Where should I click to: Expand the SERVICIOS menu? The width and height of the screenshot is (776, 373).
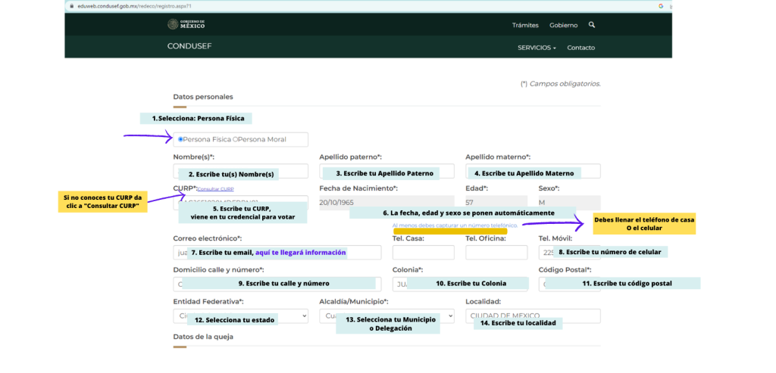point(536,47)
